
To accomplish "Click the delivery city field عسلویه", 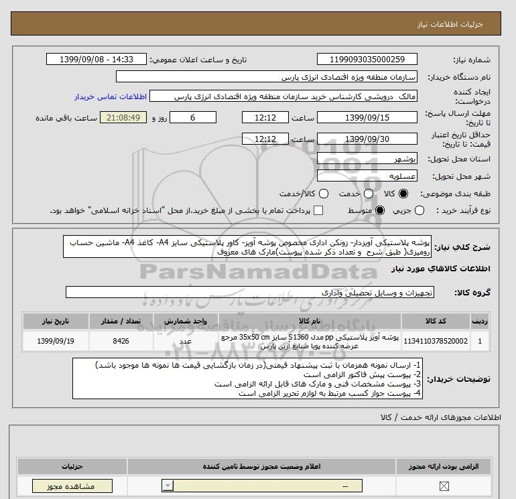I will click(x=367, y=176).
